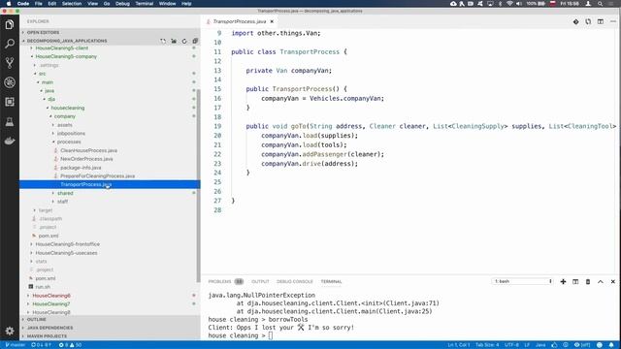Open the terminal shell selector '1: bash'
Image resolution: width=621 pixels, height=349 pixels.
(523, 281)
